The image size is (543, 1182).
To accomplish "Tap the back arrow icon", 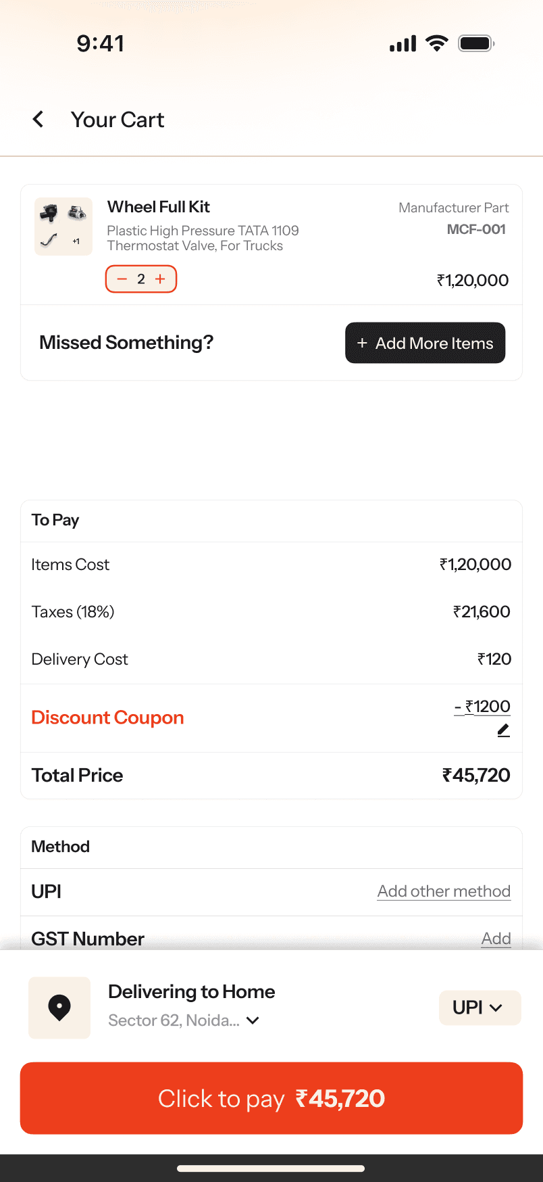I will 38,120.
